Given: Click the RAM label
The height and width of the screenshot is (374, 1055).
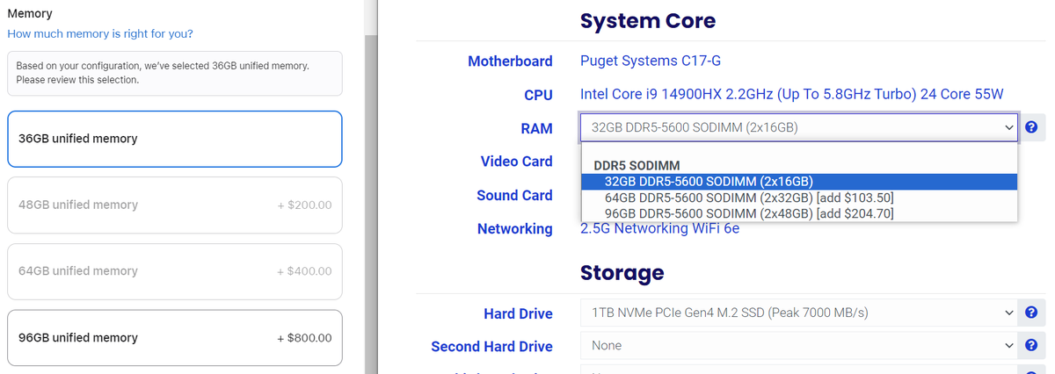Looking at the screenshot, I should [536, 128].
